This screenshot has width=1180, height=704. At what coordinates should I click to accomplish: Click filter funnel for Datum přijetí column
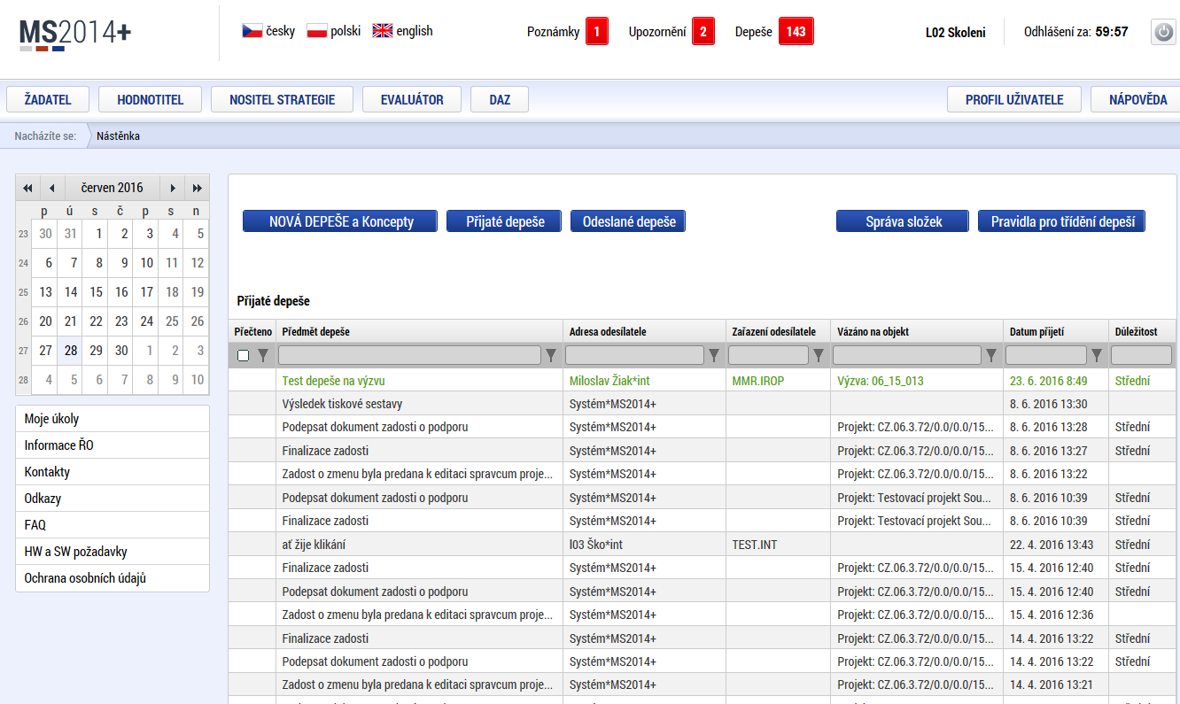pos(1097,356)
